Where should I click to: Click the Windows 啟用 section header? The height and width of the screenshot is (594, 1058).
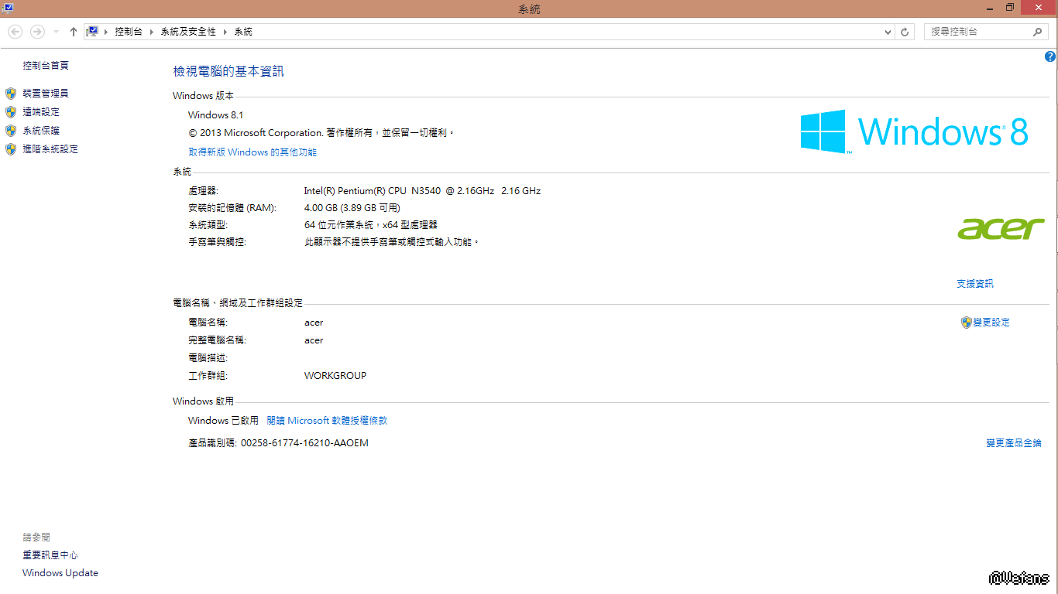coord(203,401)
